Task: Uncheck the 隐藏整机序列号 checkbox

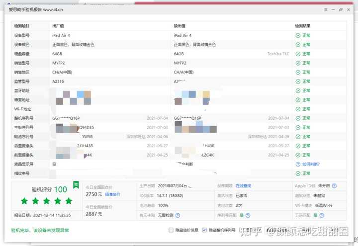Action: (204, 230)
